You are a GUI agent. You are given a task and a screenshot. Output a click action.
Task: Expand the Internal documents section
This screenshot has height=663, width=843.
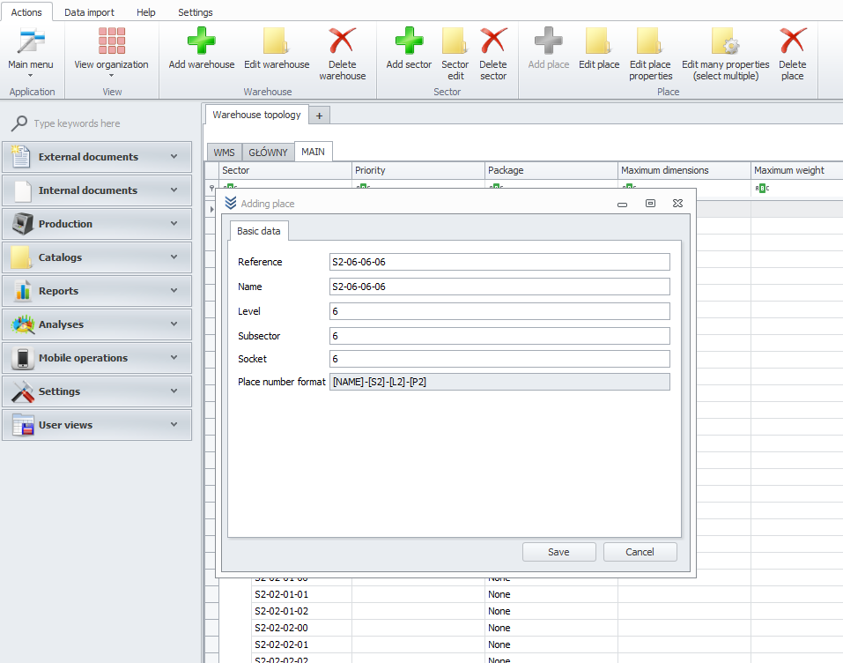pos(97,190)
